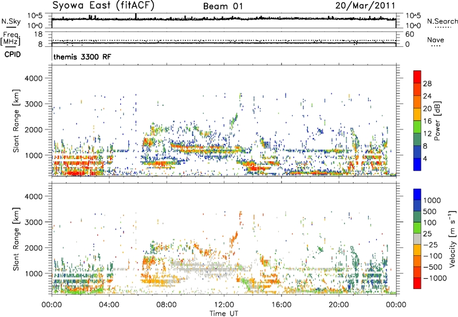Click the '24' power colorbar label
458x317 pixels.
[x=427, y=96]
